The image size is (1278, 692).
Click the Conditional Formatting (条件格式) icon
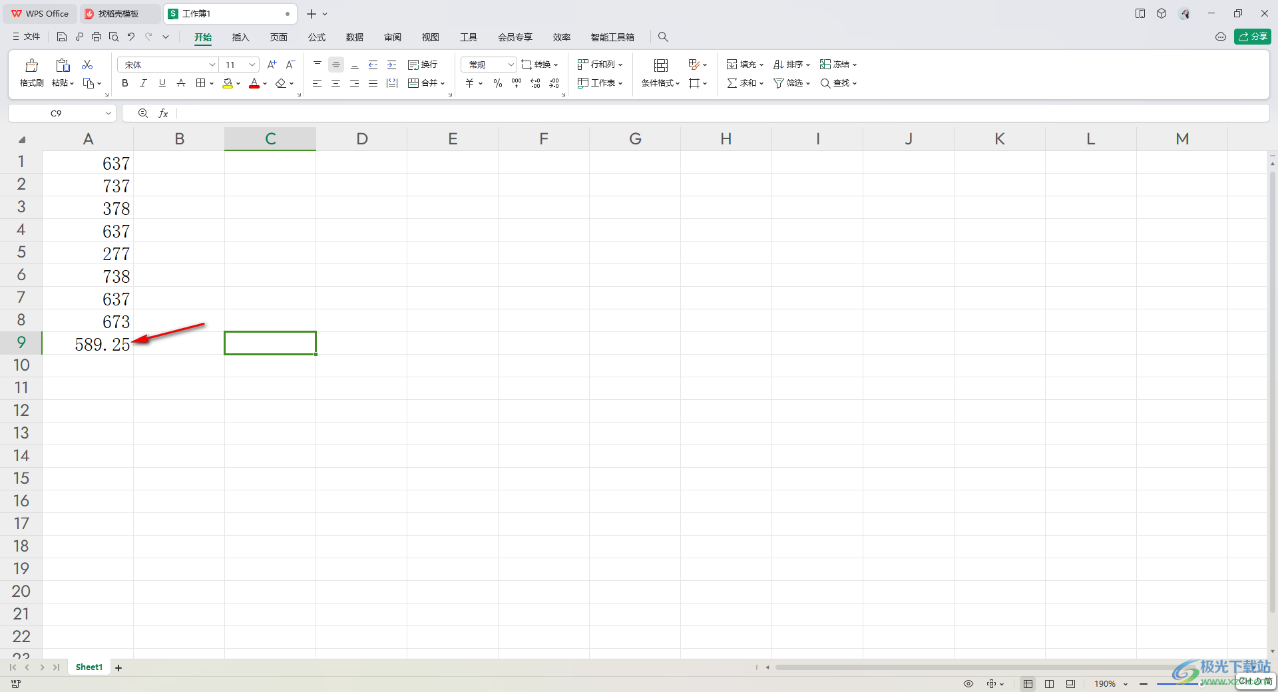[x=661, y=65]
